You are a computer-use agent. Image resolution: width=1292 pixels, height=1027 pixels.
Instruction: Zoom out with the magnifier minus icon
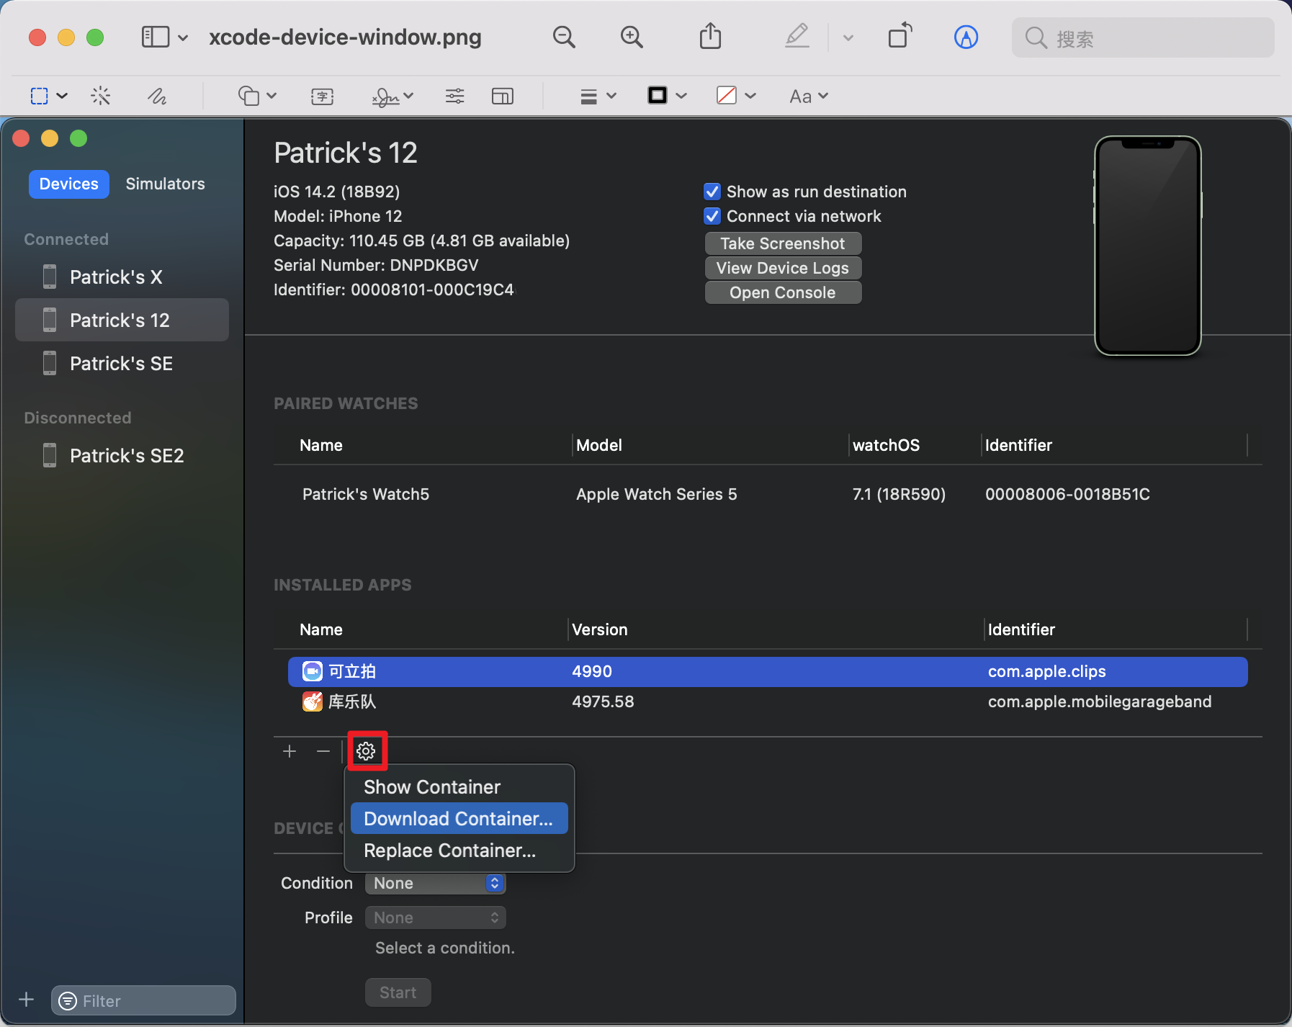[564, 37]
